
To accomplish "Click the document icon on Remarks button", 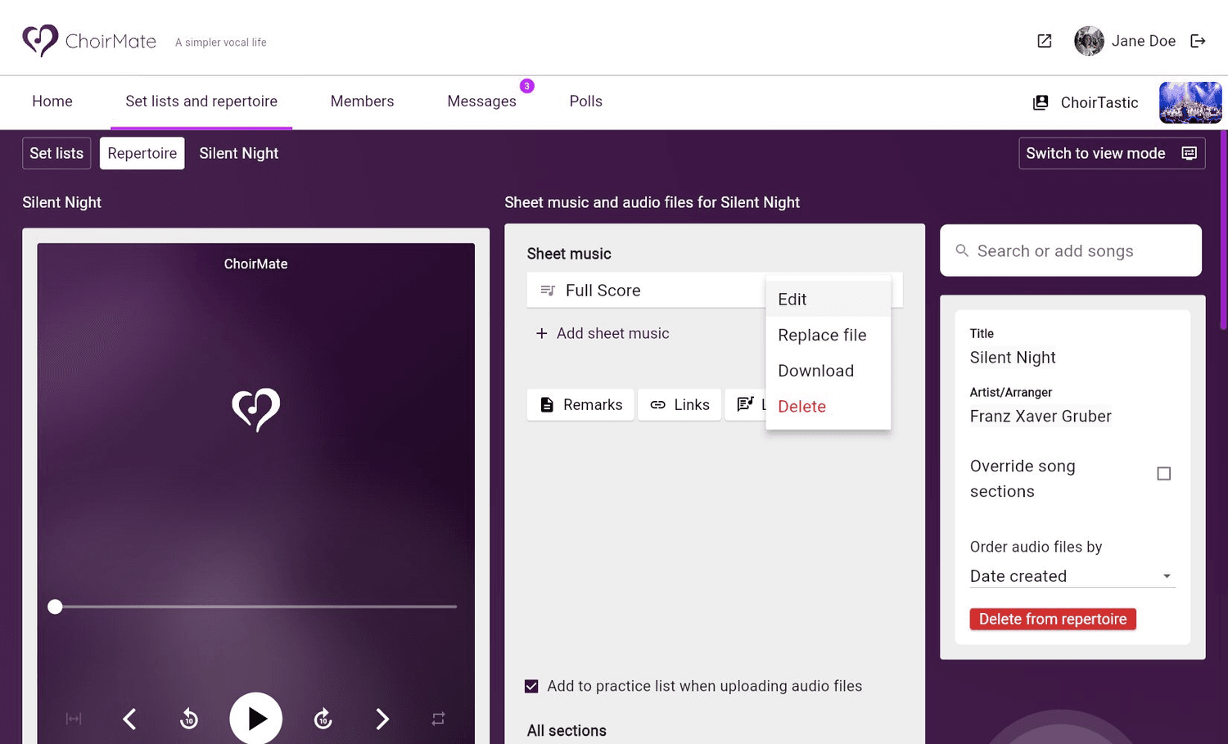I will (547, 405).
